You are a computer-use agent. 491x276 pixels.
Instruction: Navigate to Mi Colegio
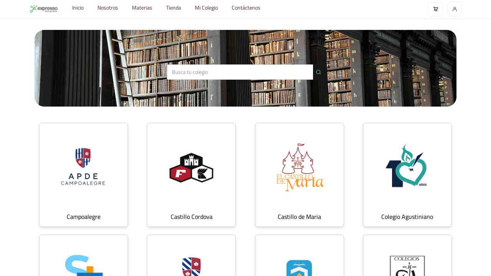[x=206, y=8]
